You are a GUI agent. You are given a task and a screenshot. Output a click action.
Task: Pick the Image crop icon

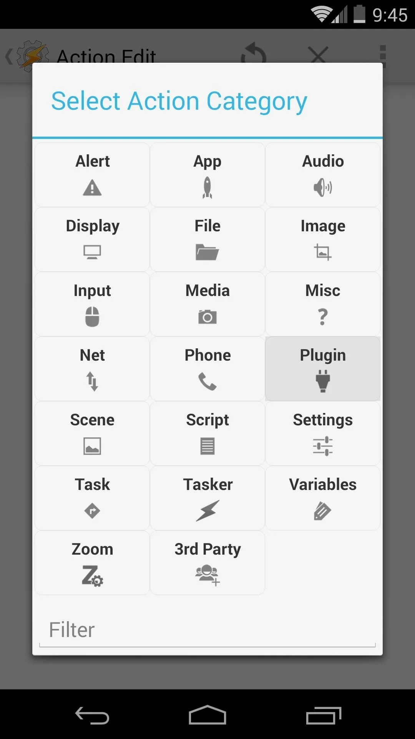(x=323, y=252)
